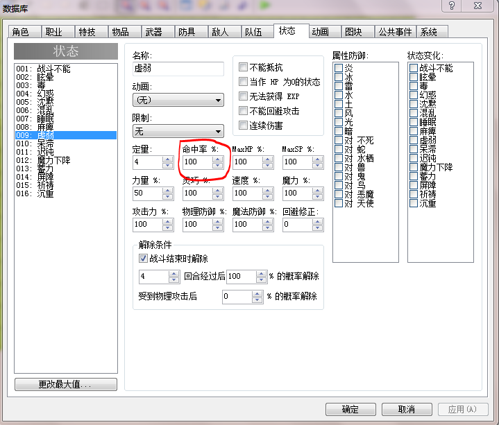The width and height of the screenshot is (499, 425).
Task: Select state 007: 睡眠
Action: click(x=66, y=119)
